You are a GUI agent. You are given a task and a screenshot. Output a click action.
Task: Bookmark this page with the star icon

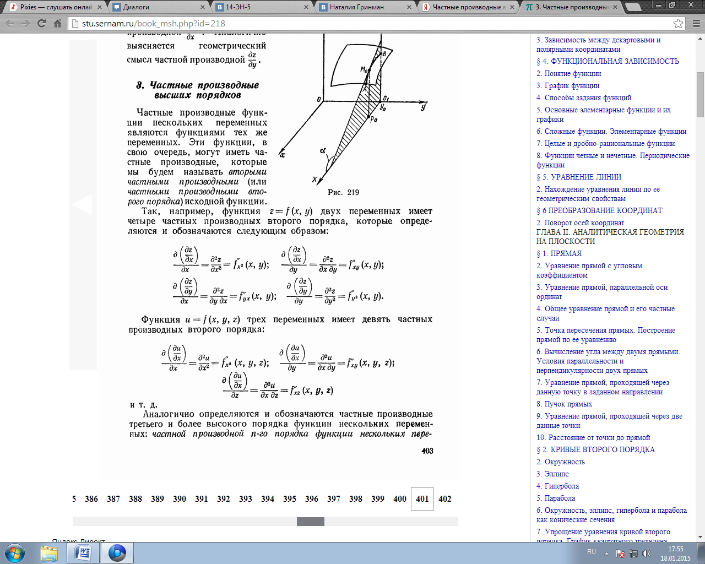678,24
